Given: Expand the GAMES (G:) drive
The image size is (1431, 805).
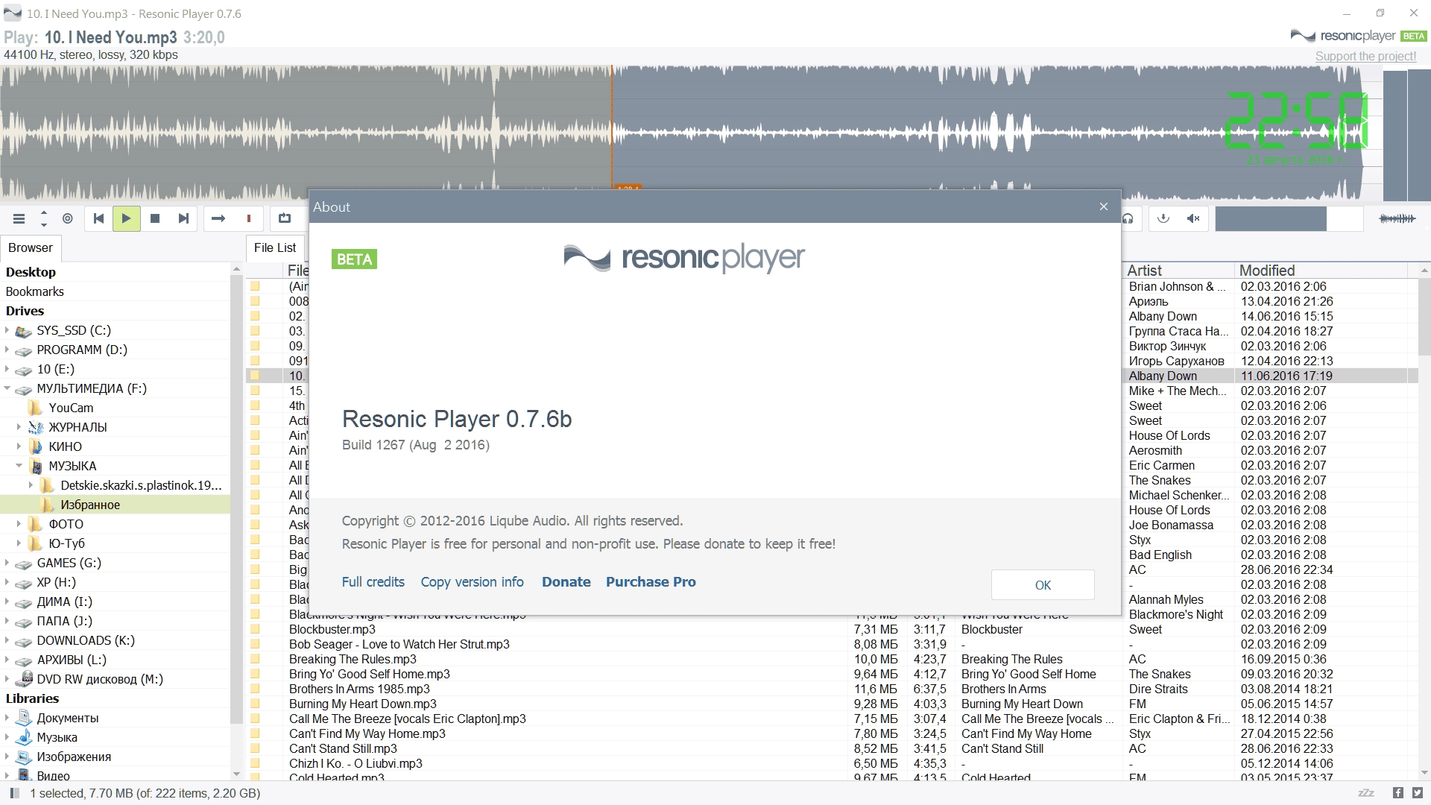Looking at the screenshot, I should pyautogui.click(x=7, y=563).
